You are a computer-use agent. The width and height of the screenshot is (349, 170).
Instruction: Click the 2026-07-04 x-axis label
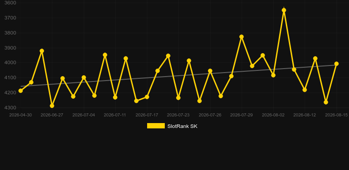pos(83,115)
